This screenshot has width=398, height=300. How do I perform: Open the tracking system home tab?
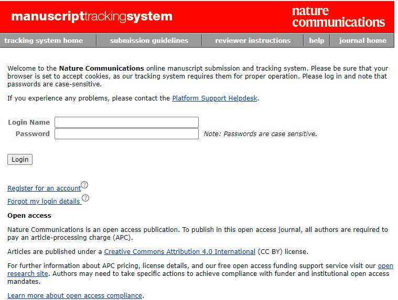point(44,40)
